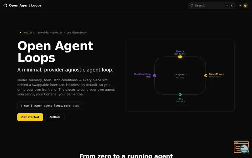Click the 'stream turn' caption text
This screenshot has height=158, width=252.
tap(215, 77)
